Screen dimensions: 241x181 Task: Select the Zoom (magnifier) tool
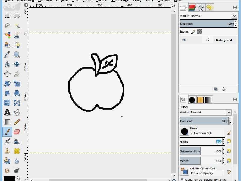click(17, 55)
